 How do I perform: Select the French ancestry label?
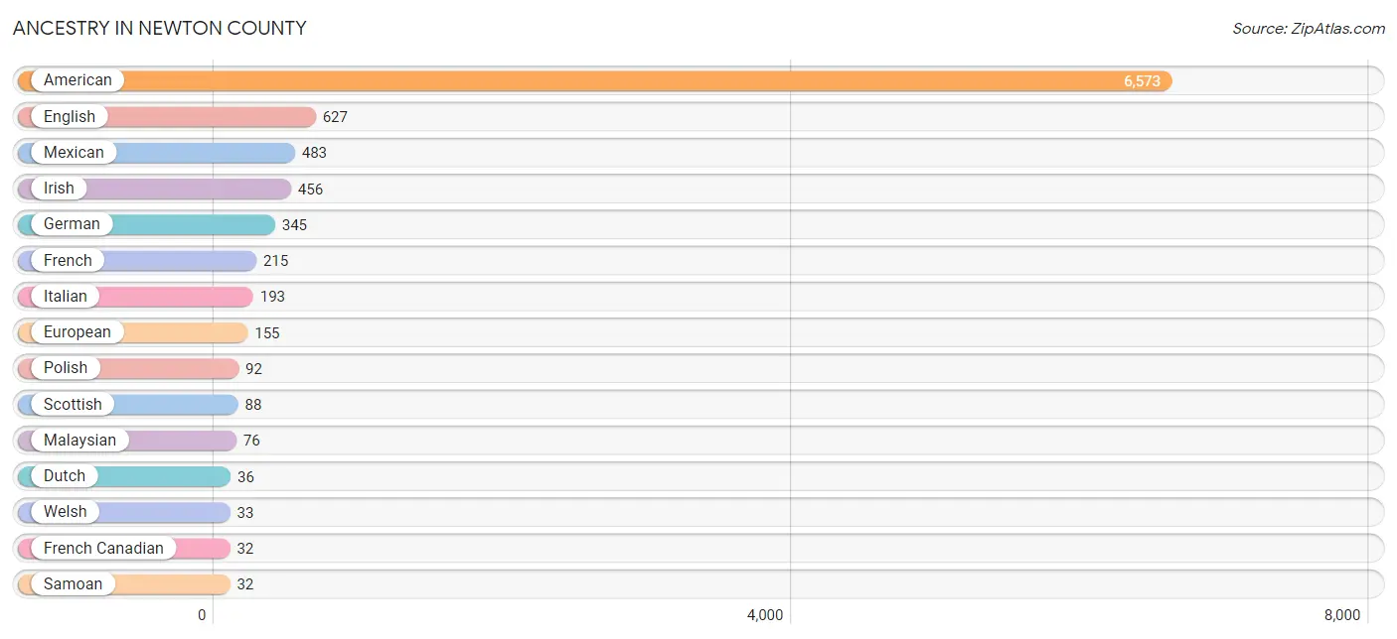pos(68,260)
